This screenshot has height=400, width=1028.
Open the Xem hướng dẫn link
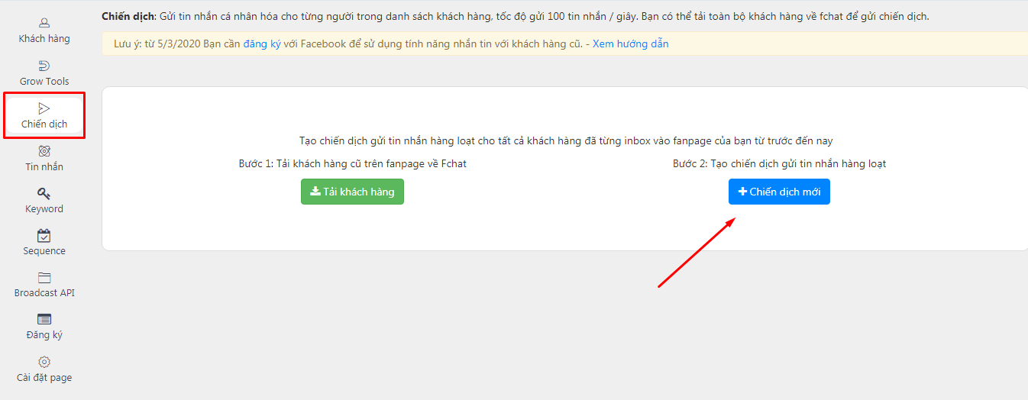(631, 44)
